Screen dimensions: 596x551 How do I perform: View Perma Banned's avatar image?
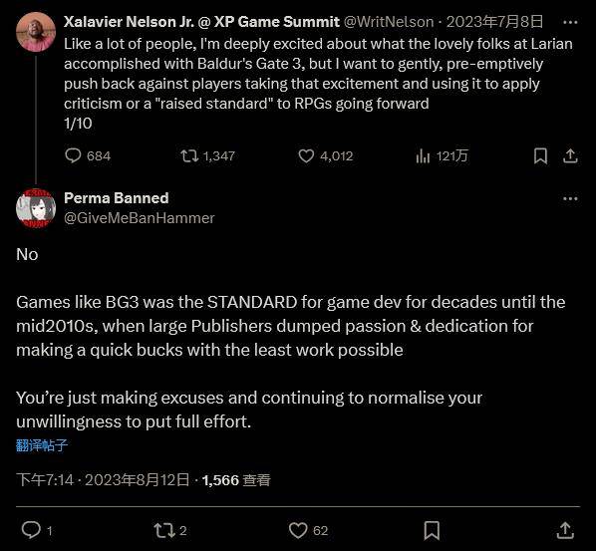click(x=36, y=208)
